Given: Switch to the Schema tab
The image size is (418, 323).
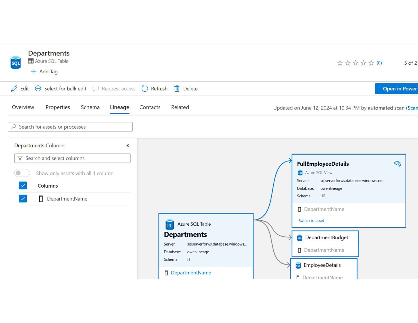Looking at the screenshot, I should tap(90, 107).
